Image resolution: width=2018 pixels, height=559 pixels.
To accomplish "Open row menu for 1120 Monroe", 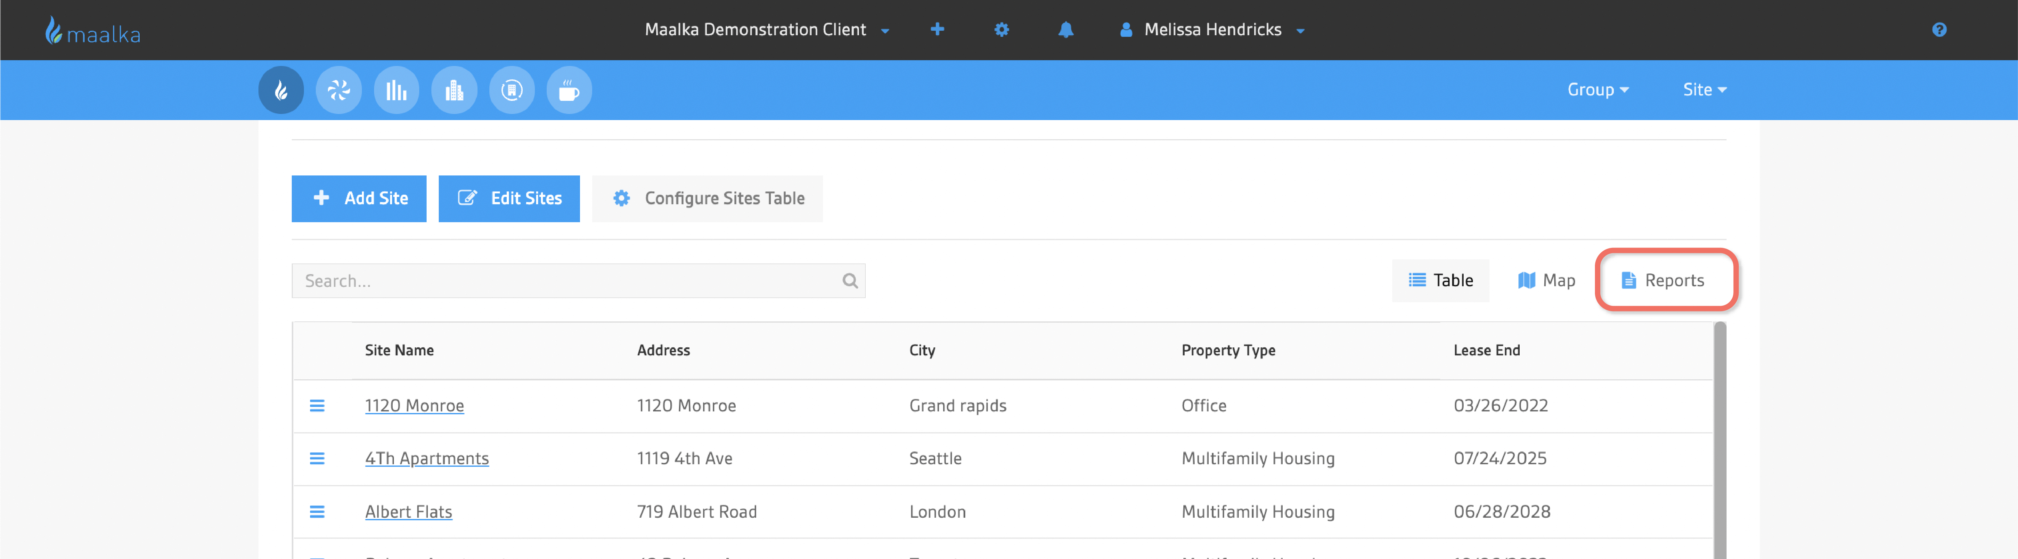I will (317, 406).
